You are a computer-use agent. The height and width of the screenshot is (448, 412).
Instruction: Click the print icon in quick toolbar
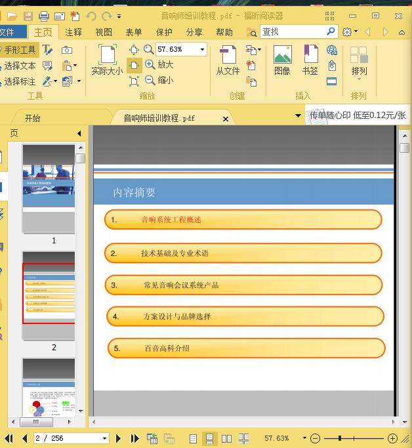43,16
